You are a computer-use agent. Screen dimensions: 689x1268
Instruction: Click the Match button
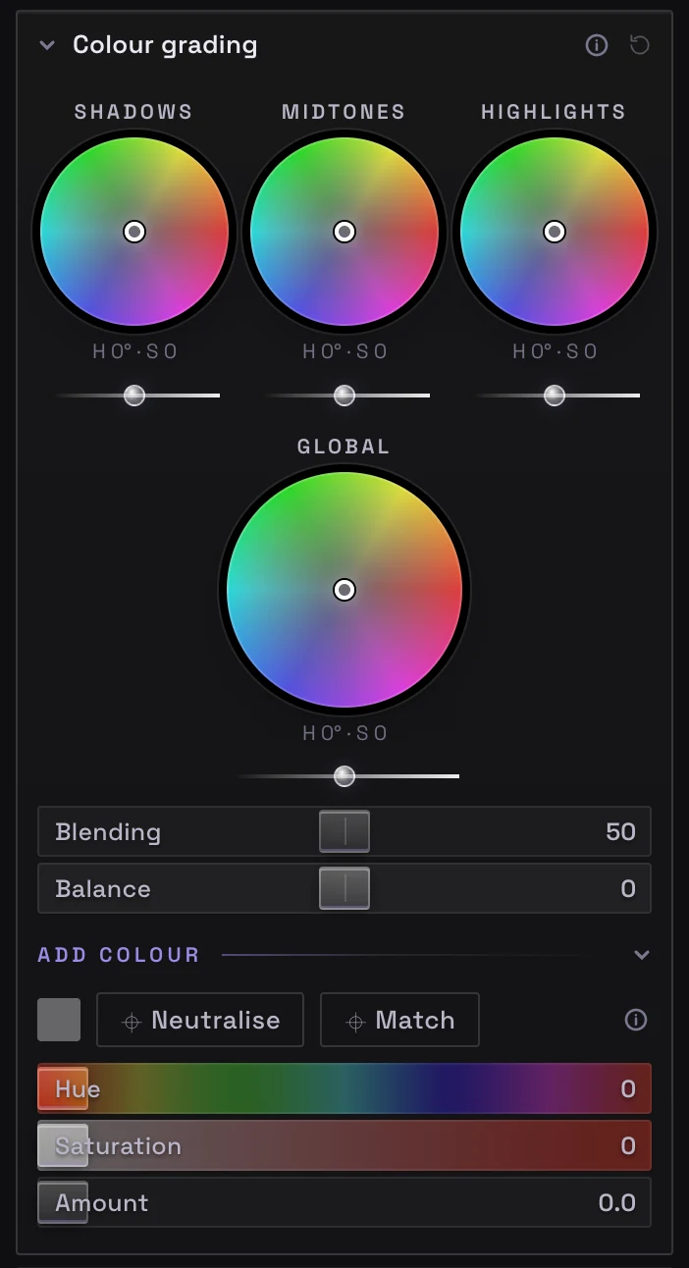[x=399, y=1021]
